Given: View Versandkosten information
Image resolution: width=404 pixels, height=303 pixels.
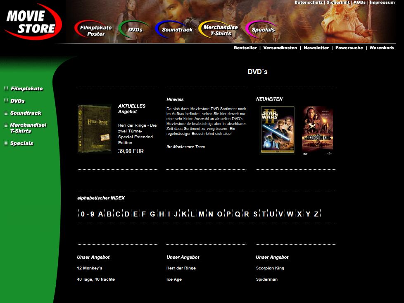Looking at the screenshot, I should [x=280, y=48].
